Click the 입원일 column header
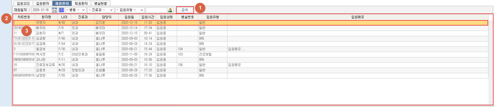Screen dimensions: 494x107 [129, 17]
